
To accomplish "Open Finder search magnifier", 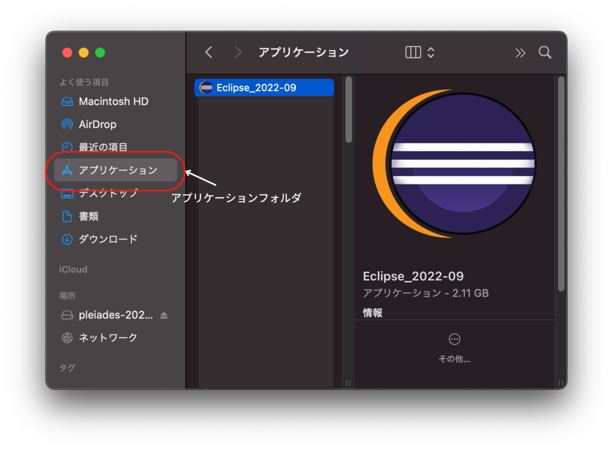I will click(545, 52).
